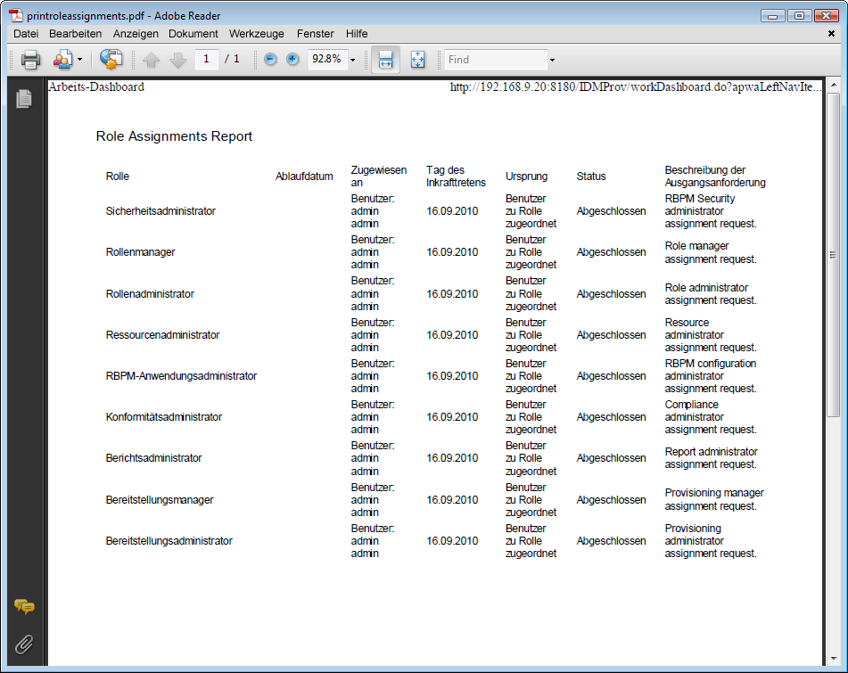Open the Pages thumbnail panel in the sidebar
The height and width of the screenshot is (673, 848).
[24, 99]
